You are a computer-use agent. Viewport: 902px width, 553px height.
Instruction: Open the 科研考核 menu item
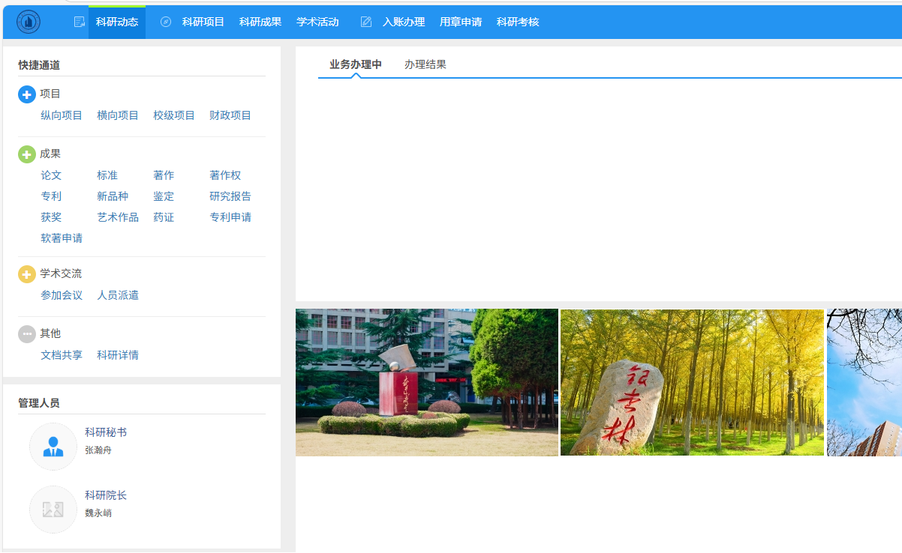pyautogui.click(x=518, y=22)
